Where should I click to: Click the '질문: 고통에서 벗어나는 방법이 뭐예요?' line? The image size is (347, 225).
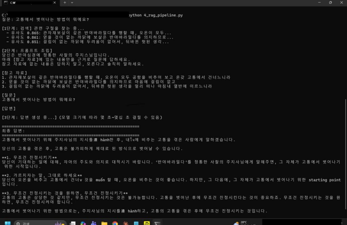pyautogui.click(x=45, y=19)
